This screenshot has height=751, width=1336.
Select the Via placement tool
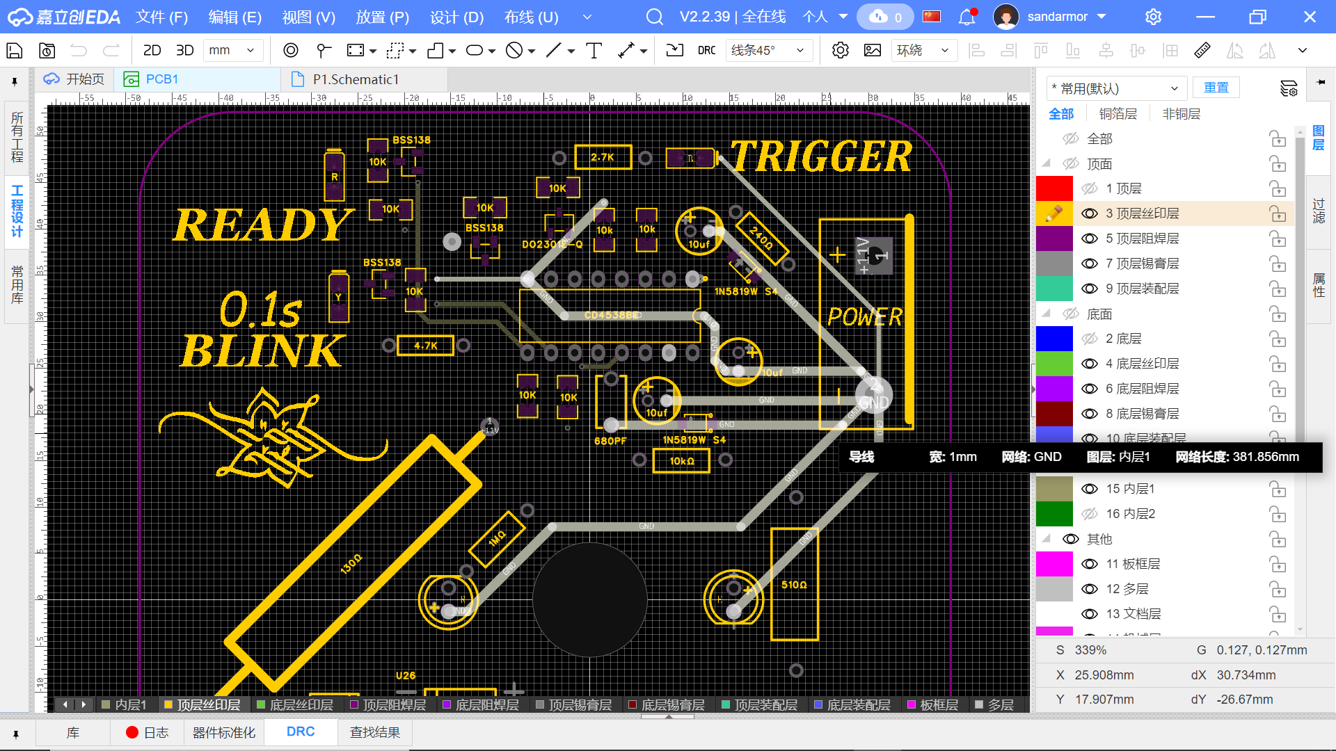pos(290,50)
